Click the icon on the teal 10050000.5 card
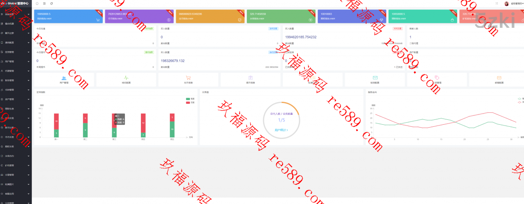Screen dimensions: 524x204 pos(452,20)
